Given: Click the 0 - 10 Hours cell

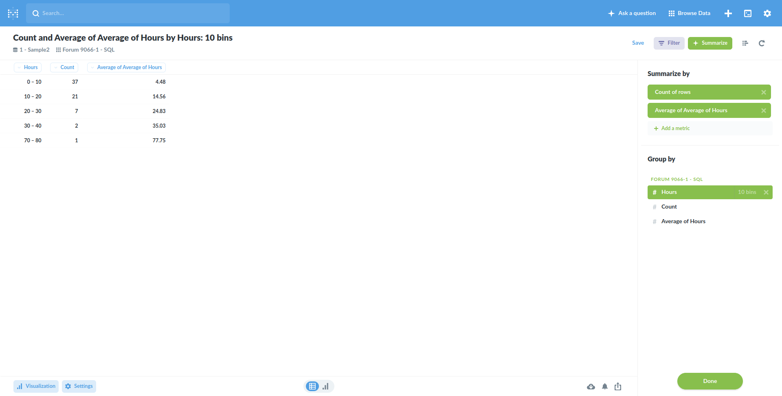Looking at the screenshot, I should [x=34, y=82].
